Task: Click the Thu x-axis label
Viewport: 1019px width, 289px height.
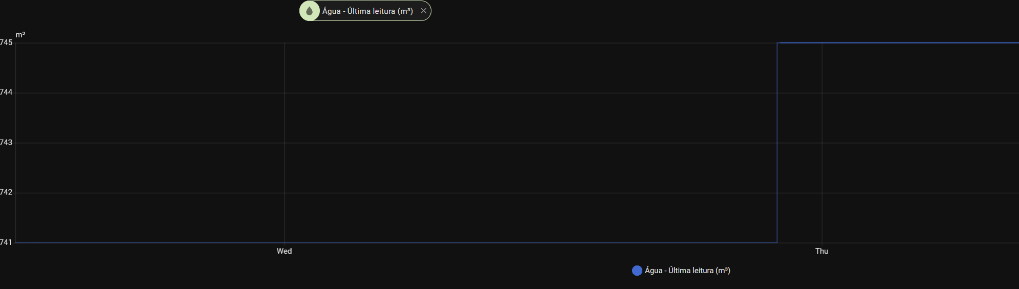Action: click(821, 251)
